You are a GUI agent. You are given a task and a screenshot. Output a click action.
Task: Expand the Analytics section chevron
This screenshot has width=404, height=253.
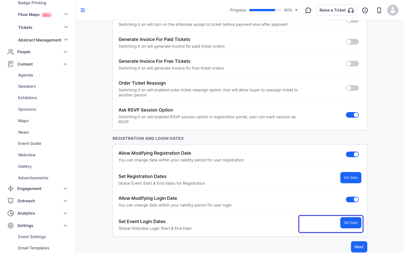[x=65, y=213]
